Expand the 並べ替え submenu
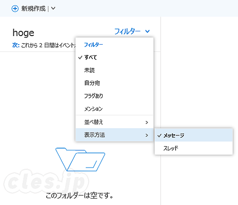Image resolution: width=238 pixels, height=205 pixels. (114, 122)
